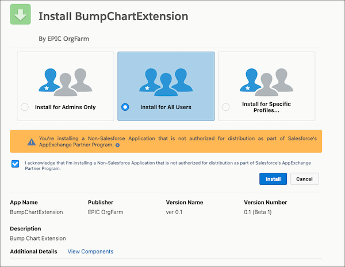Open the View Components link
This screenshot has width=345, height=267.
(x=90, y=251)
